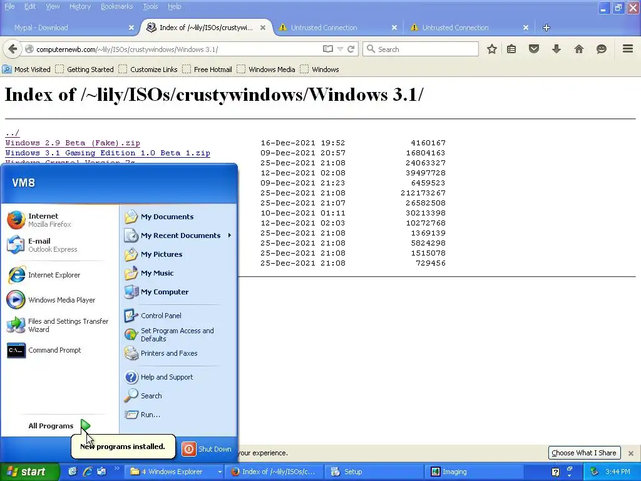Open the File menu
The image size is (641, 481).
9,6
